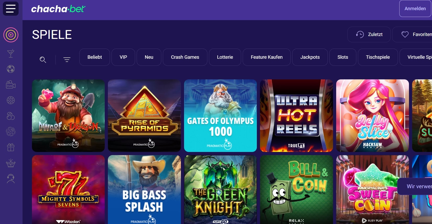The height and width of the screenshot is (224, 432).
Task: Open the soccer ball sports icon
Action: pos(11,69)
